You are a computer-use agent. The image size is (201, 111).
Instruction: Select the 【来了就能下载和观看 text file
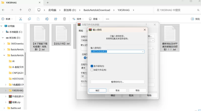click(x=40, y=38)
